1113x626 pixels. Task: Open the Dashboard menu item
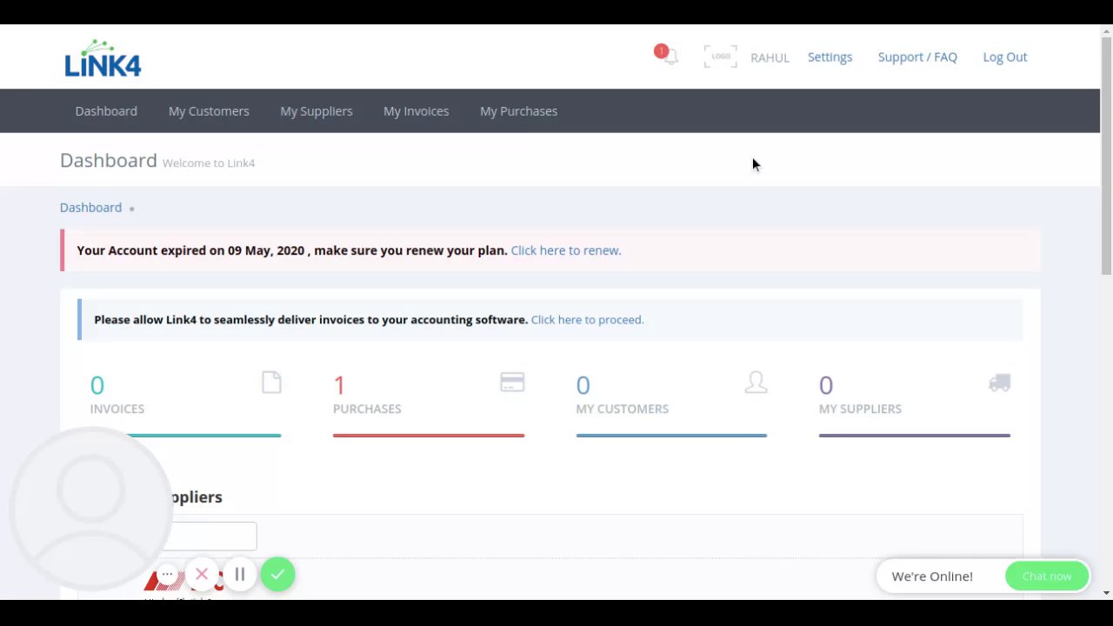tap(106, 111)
